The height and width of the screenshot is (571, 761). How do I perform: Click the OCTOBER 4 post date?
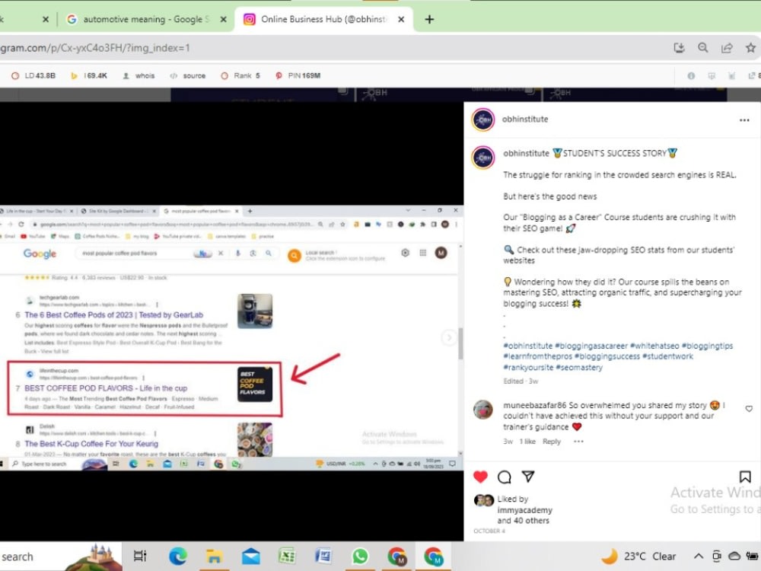click(489, 531)
